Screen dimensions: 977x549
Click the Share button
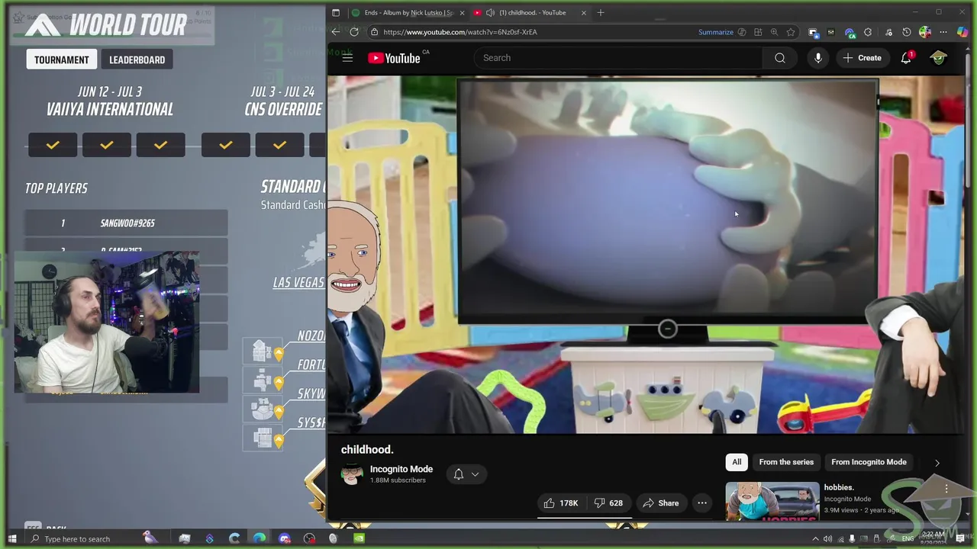[x=660, y=503]
